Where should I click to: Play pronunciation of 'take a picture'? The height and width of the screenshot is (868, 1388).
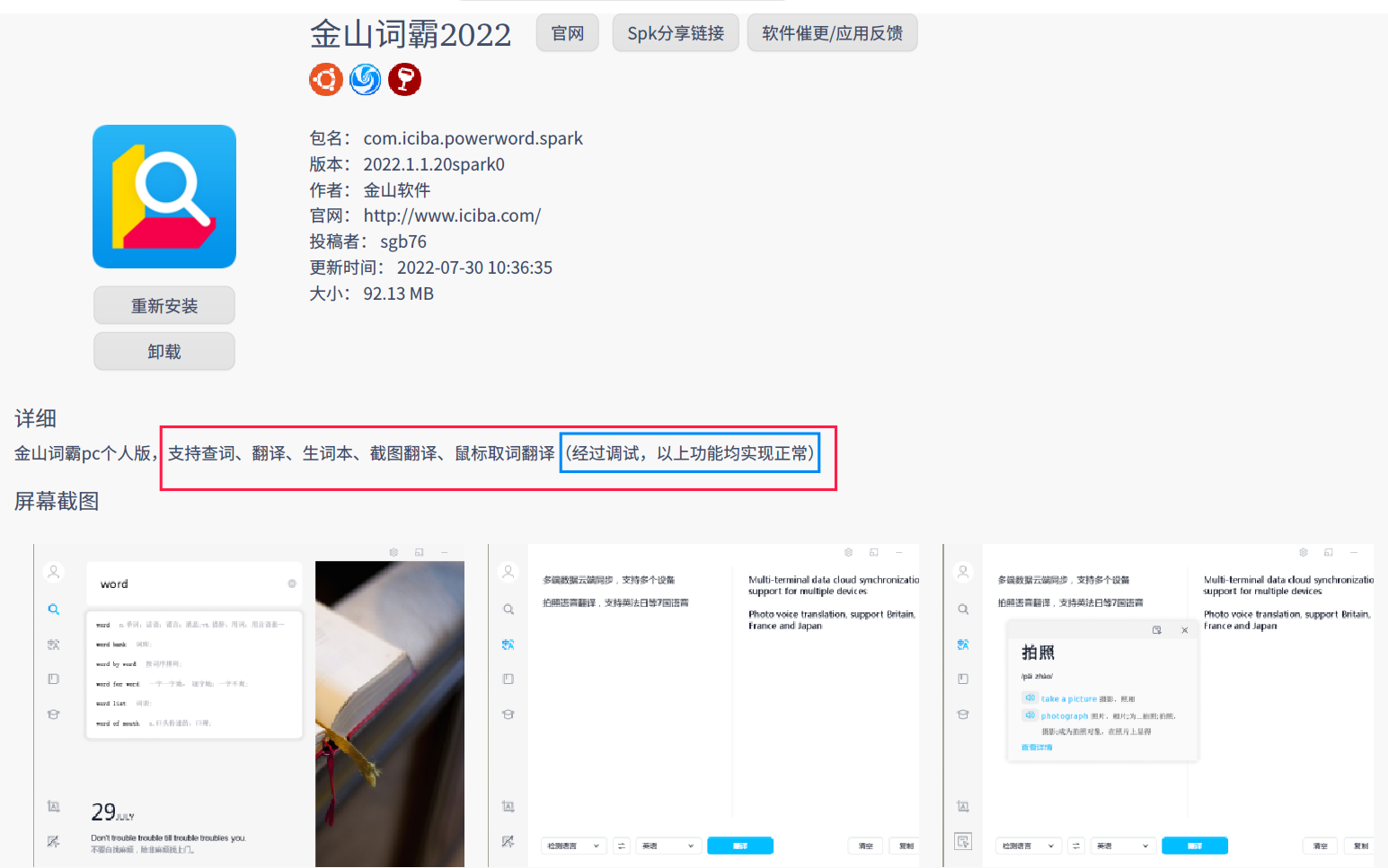click(1030, 697)
